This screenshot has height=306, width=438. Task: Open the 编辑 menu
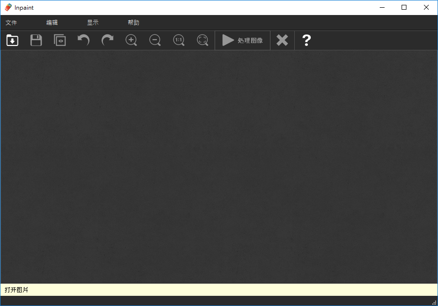pos(52,23)
